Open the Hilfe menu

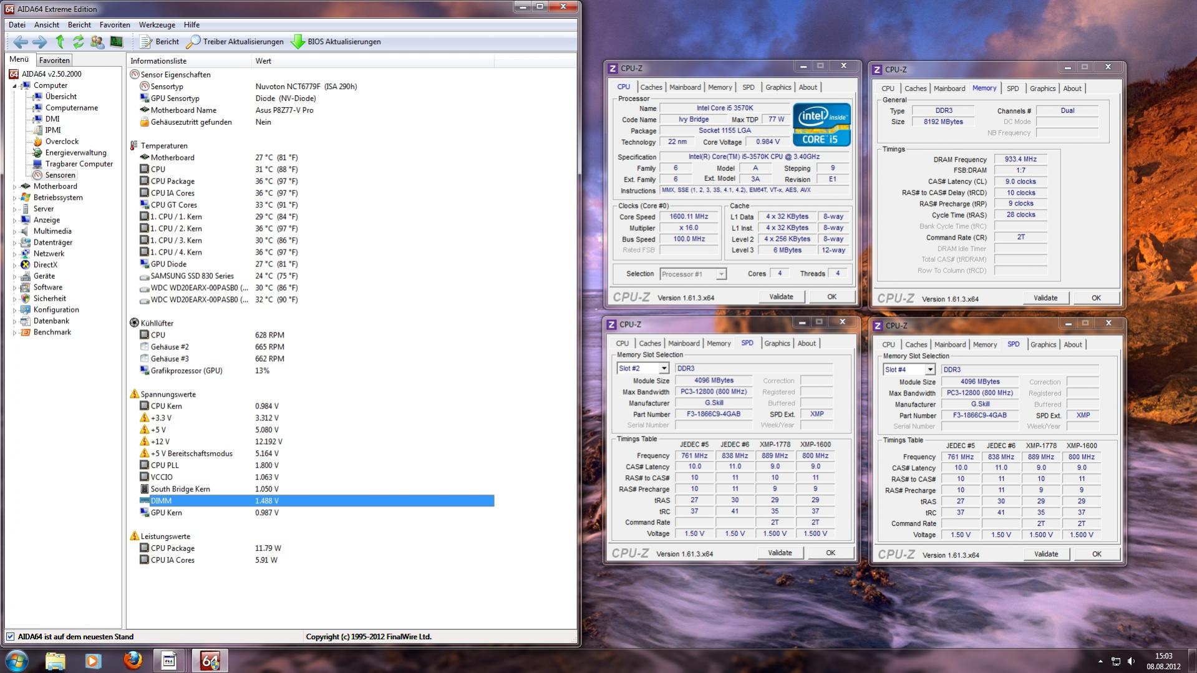click(x=191, y=25)
